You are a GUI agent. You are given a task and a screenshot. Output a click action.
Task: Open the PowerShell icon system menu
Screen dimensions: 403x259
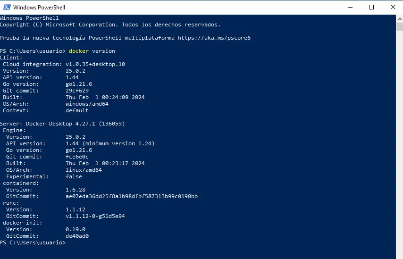coord(7,7)
